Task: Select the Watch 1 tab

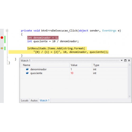Action: pos(44,100)
